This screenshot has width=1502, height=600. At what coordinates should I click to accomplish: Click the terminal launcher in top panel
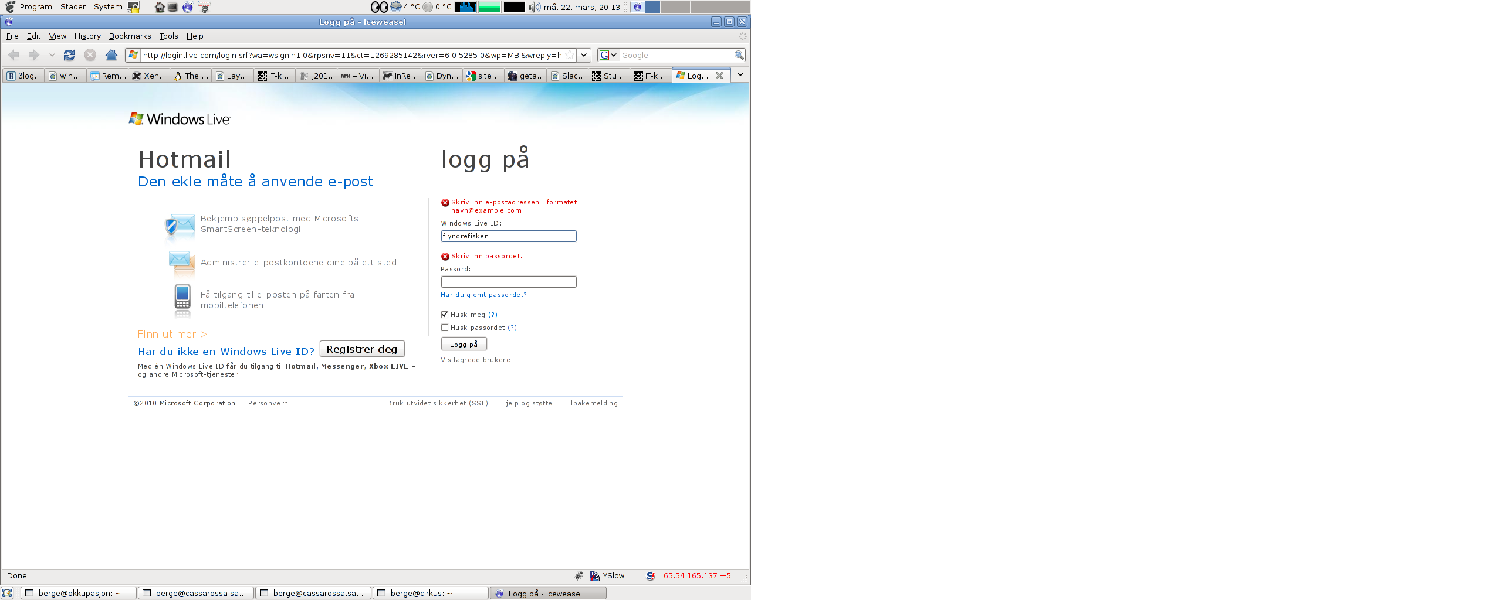[173, 7]
